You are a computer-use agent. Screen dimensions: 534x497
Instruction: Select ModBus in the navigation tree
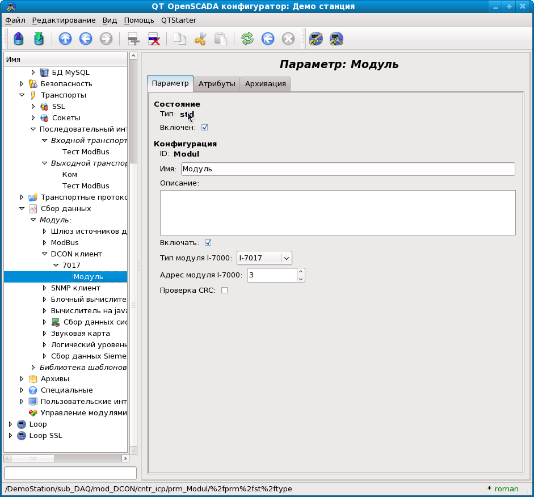point(65,243)
